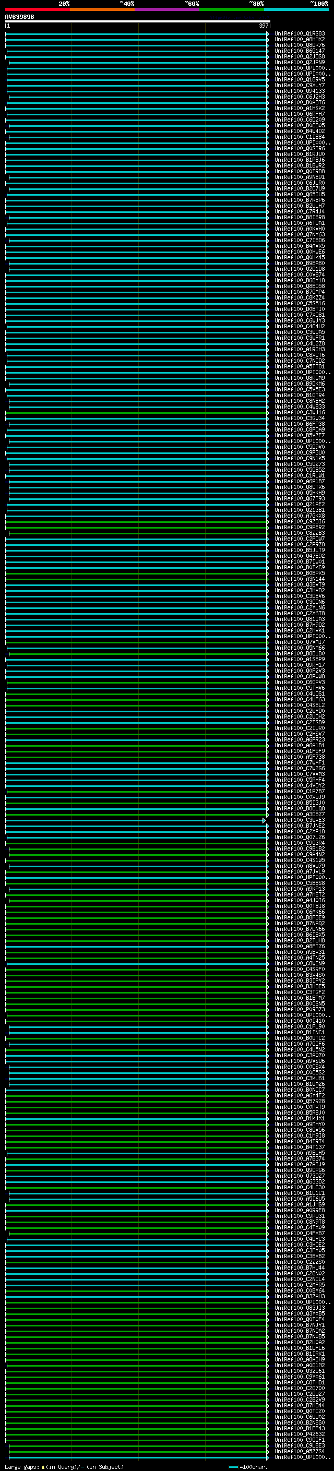
Task: Select the UniRef100_A7MET2 label
Action: [299, 895]
